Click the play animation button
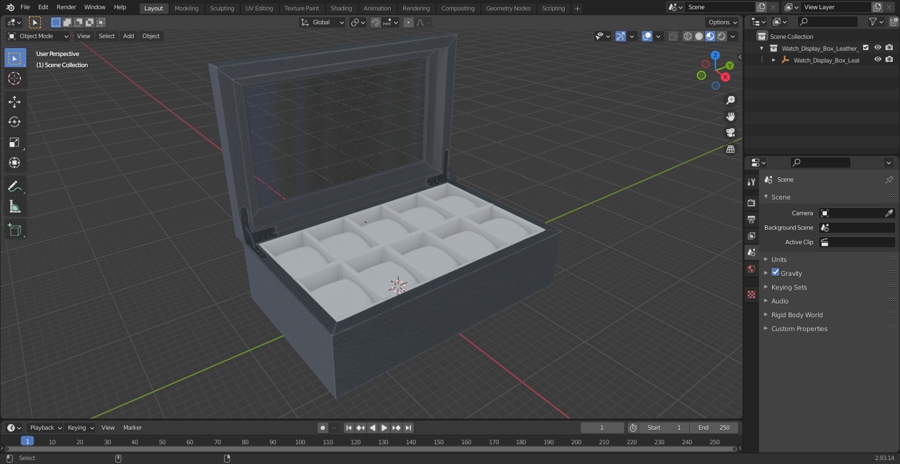The image size is (900, 464). click(384, 428)
